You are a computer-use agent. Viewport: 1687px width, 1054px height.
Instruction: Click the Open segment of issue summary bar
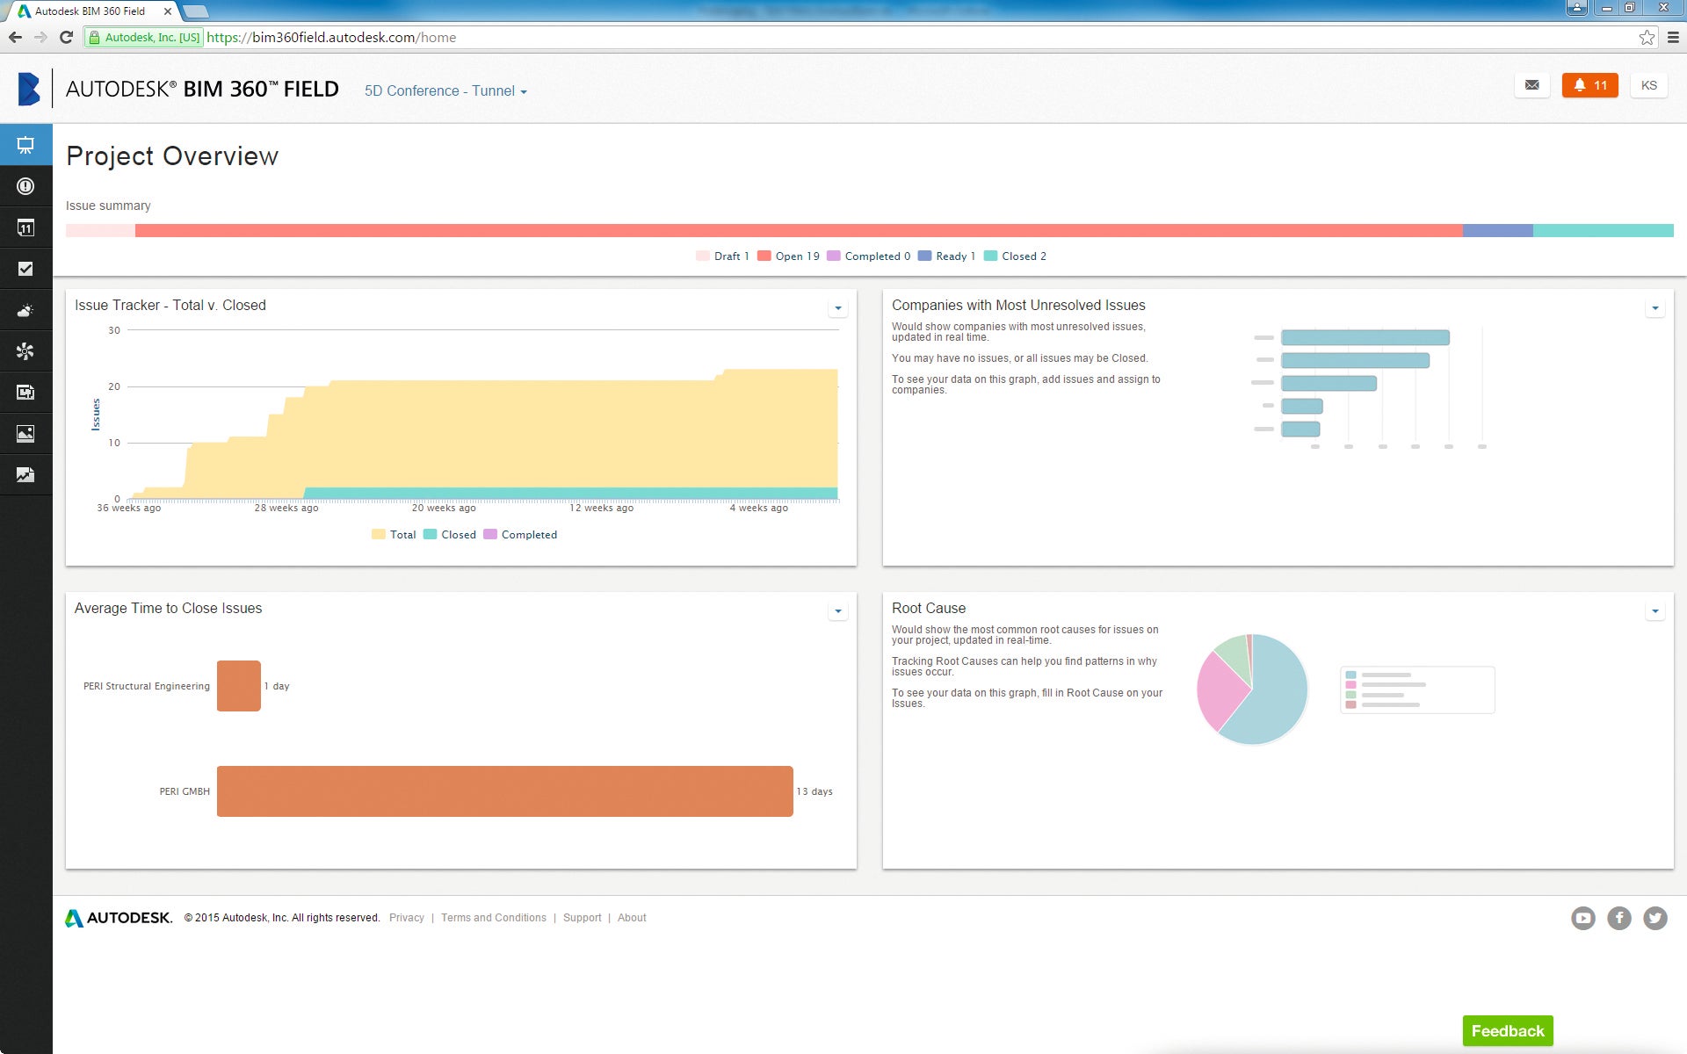click(x=798, y=231)
